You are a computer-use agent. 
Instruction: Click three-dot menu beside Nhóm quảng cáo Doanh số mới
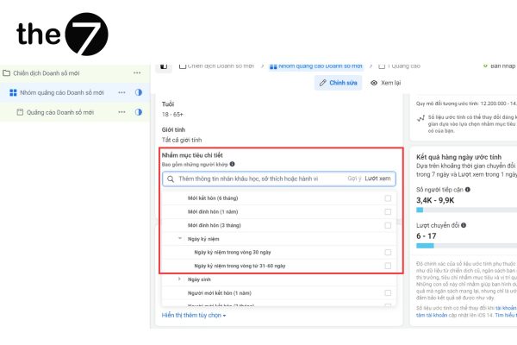click(122, 92)
